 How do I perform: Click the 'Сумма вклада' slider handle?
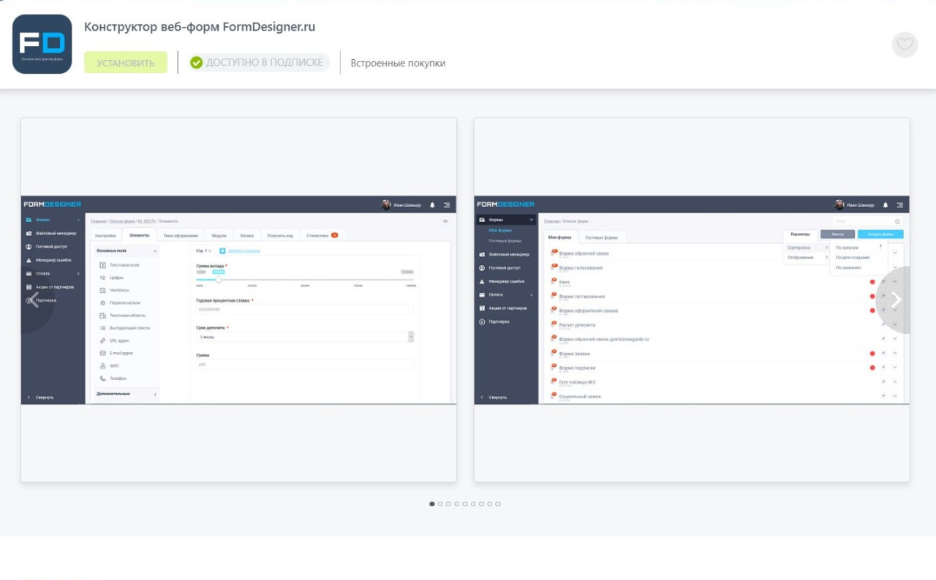coord(218,279)
